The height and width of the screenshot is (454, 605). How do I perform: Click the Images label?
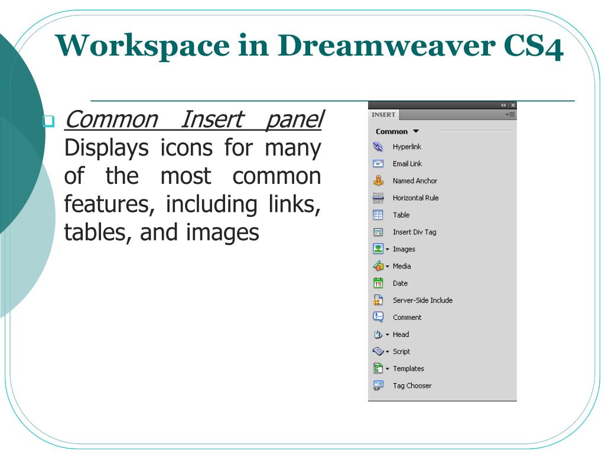[x=404, y=249]
